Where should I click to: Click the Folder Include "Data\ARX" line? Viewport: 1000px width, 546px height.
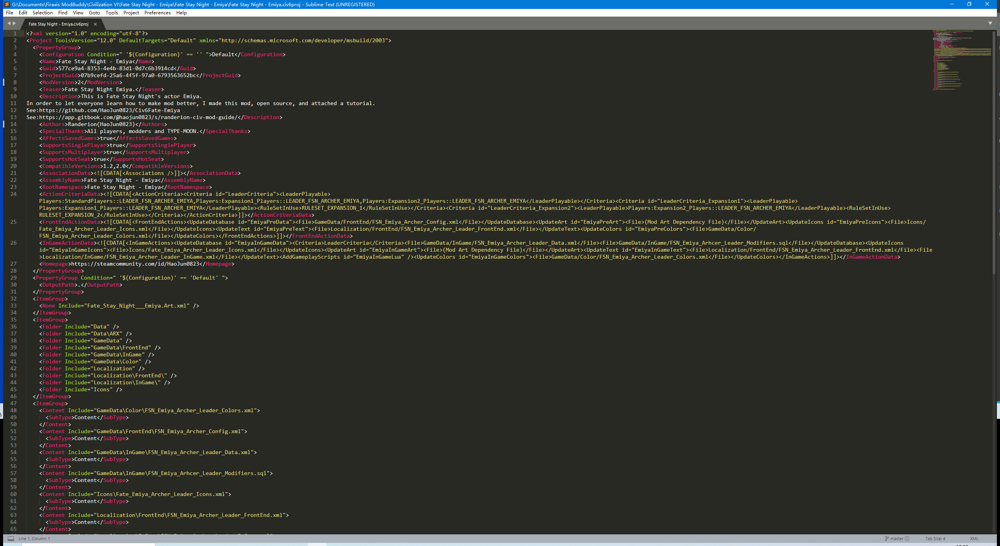pos(85,333)
